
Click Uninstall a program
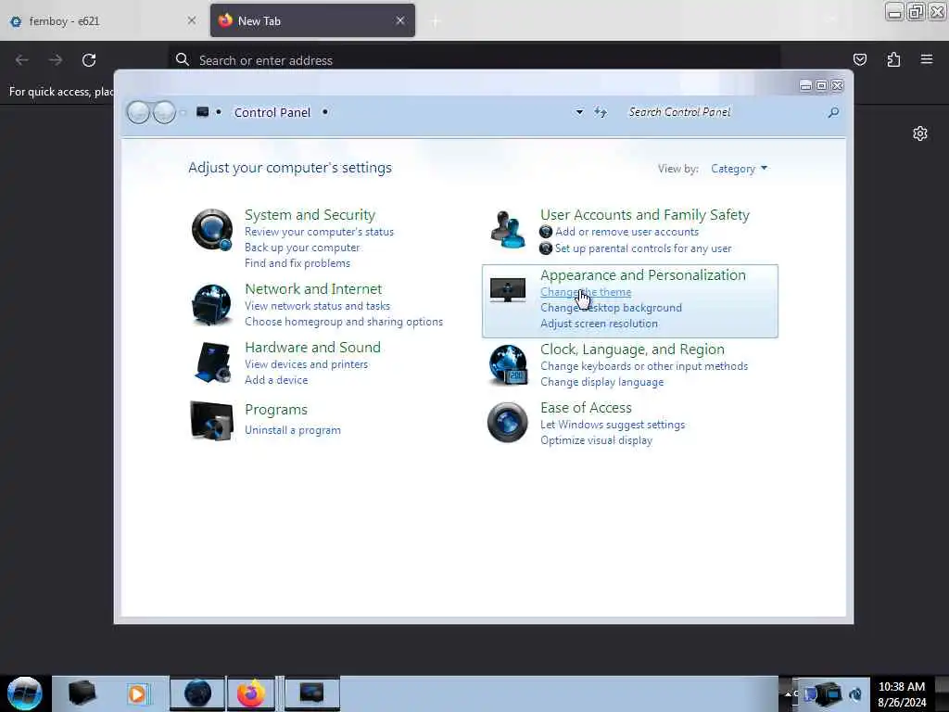[x=292, y=430]
